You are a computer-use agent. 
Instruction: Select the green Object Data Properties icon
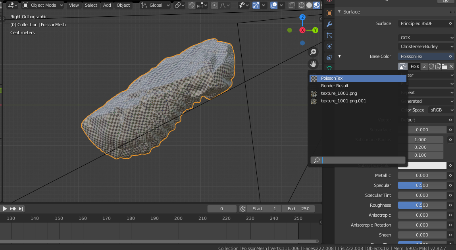tap(329, 68)
